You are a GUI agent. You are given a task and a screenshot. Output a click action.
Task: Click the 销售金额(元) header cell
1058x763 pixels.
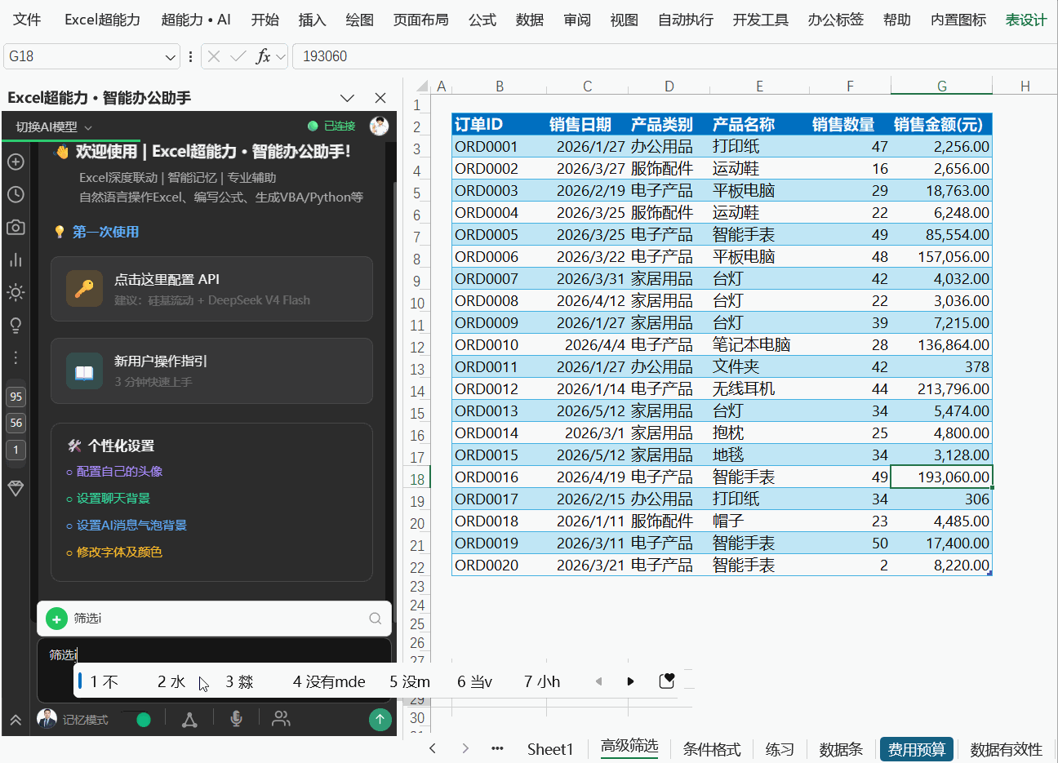(x=941, y=124)
